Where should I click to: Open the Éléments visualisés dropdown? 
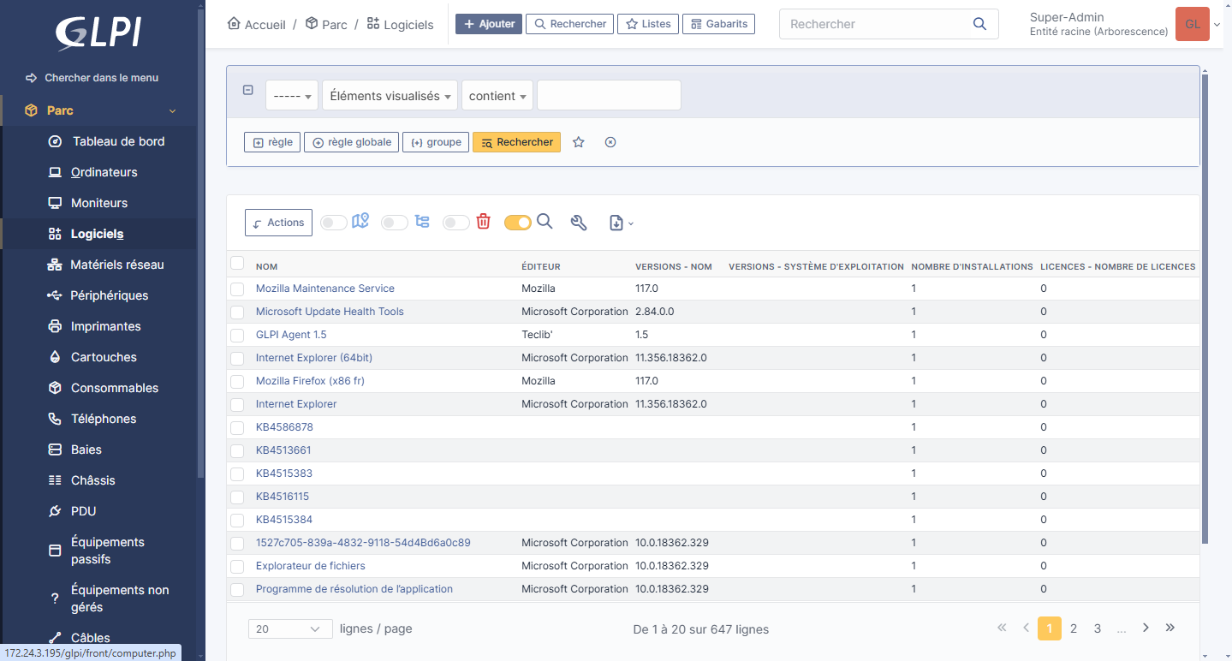(390, 96)
